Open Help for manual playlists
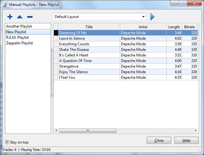The image size is (204, 155). (x=186, y=140)
